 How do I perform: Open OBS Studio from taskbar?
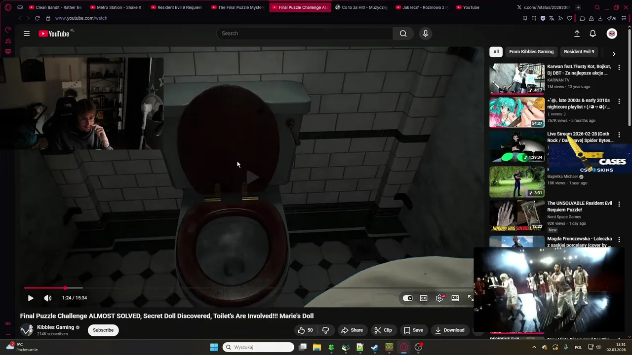[418, 347]
